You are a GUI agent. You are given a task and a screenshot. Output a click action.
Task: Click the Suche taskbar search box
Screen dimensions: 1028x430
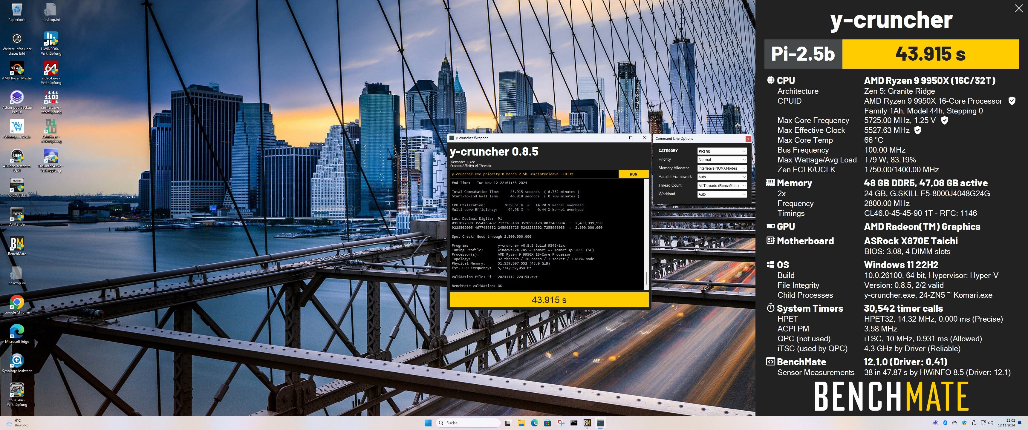tap(468, 423)
